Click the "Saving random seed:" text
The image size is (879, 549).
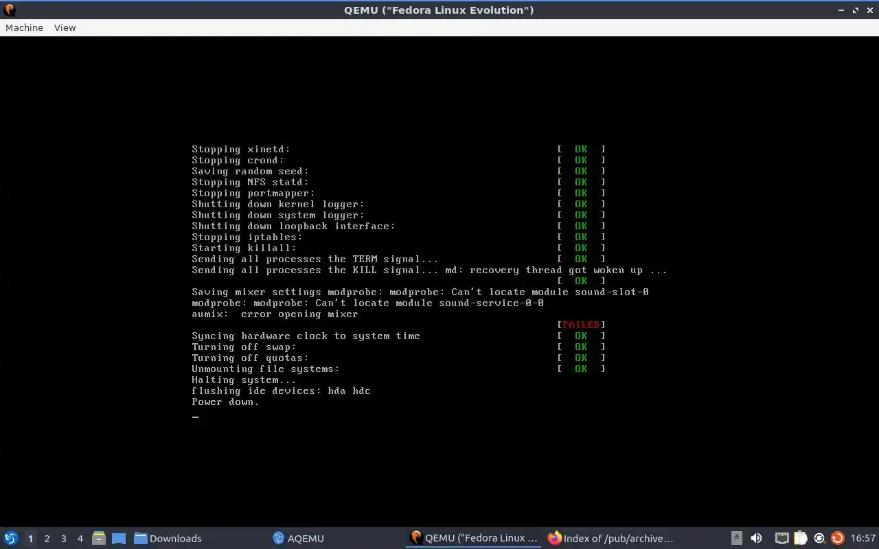(250, 171)
